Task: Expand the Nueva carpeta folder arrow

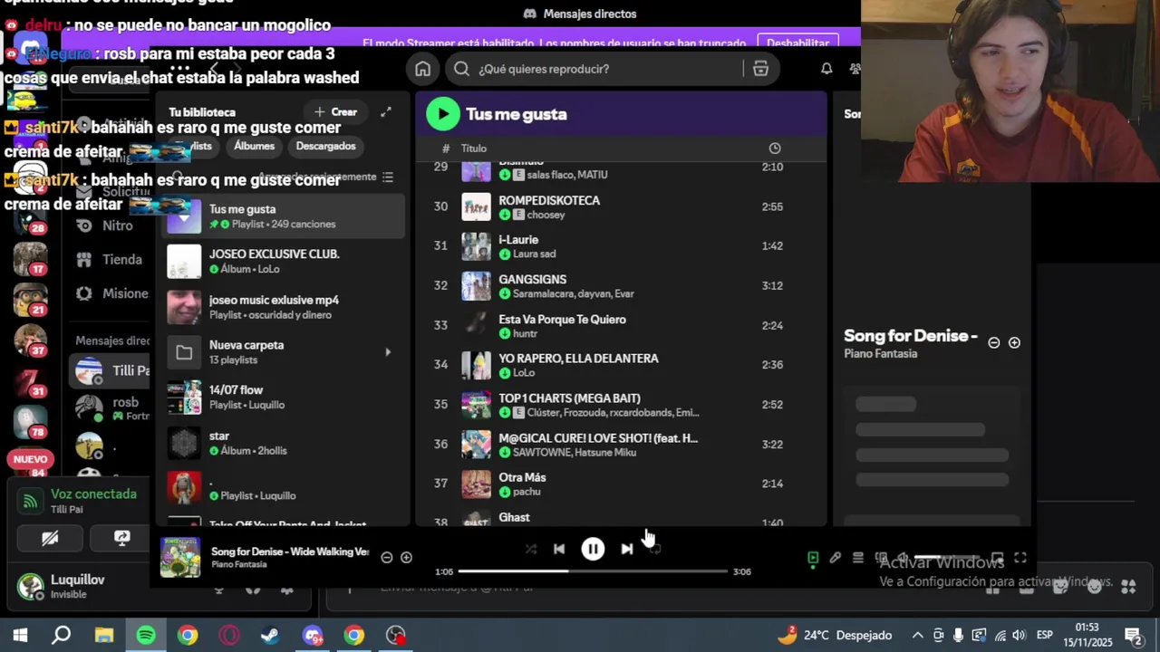Action: (388, 352)
